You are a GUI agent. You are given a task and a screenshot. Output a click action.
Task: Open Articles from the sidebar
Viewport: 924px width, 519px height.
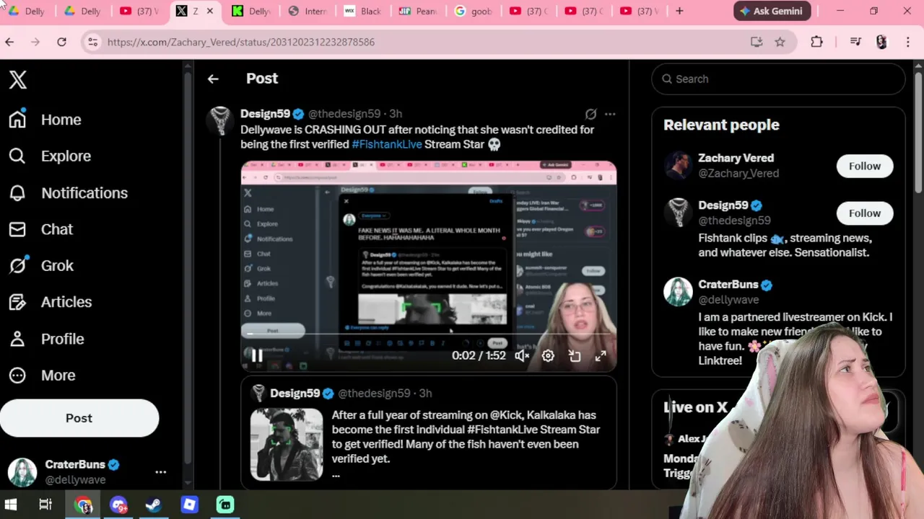pyautogui.click(x=50, y=302)
